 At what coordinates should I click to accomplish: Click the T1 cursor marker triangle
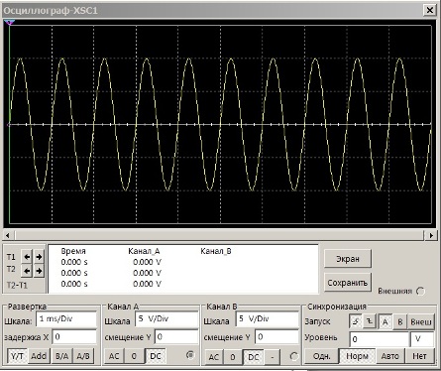(10, 23)
